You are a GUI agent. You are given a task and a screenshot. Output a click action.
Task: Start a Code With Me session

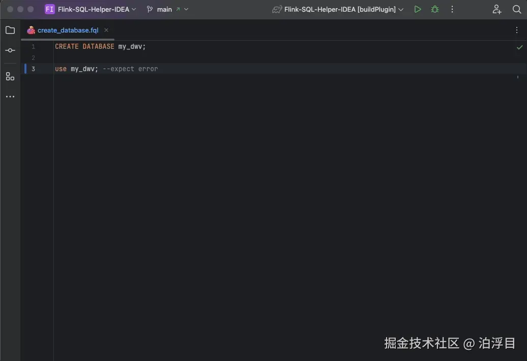pos(496,9)
